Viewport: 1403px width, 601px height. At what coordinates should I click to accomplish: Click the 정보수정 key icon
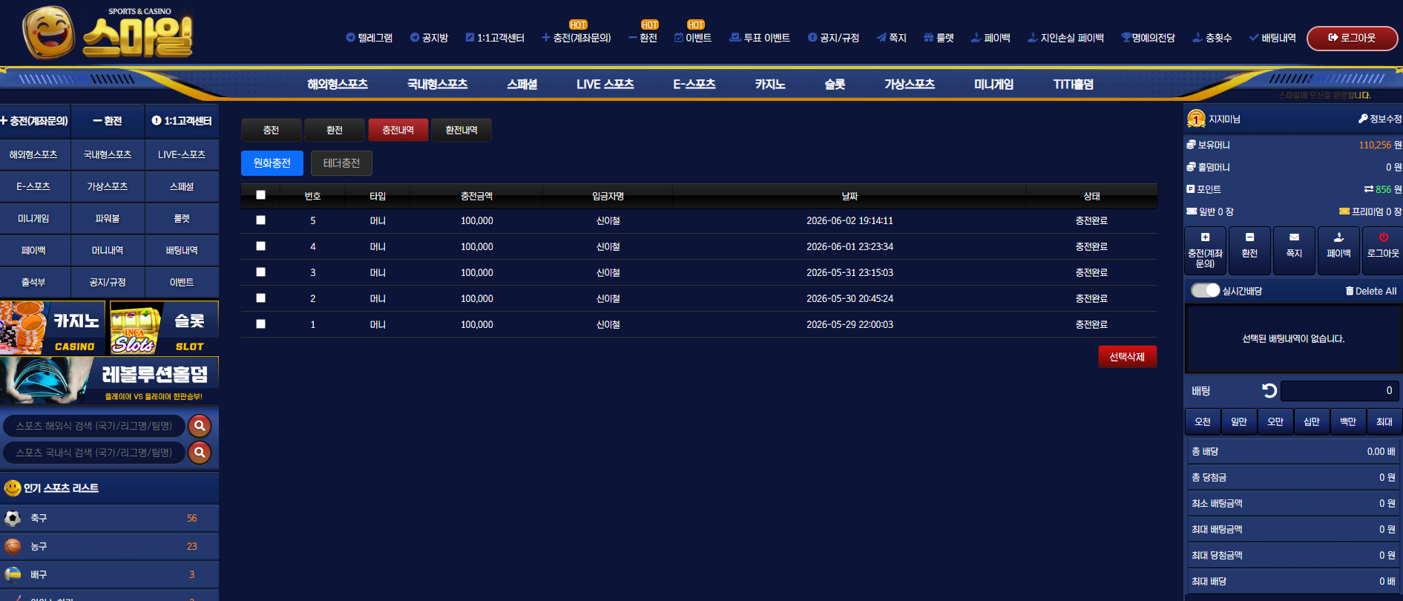coord(1362,119)
